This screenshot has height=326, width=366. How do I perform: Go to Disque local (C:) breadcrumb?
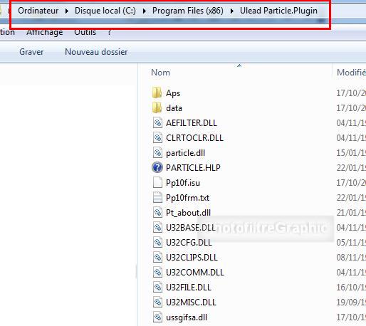pos(105,11)
